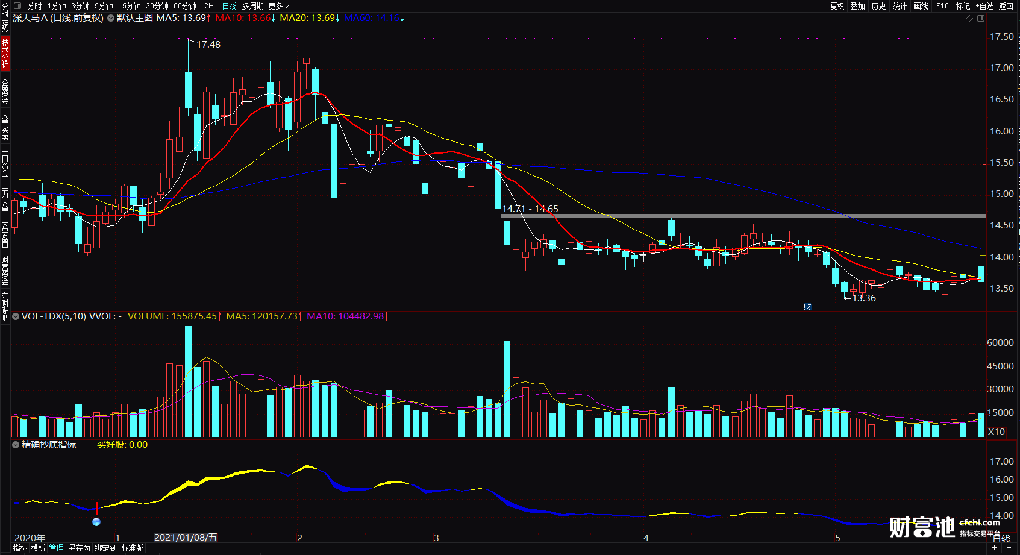Image resolution: width=1020 pixels, height=555 pixels.
Task: Click 另存为 at bottom bar
Action: [x=80, y=548]
